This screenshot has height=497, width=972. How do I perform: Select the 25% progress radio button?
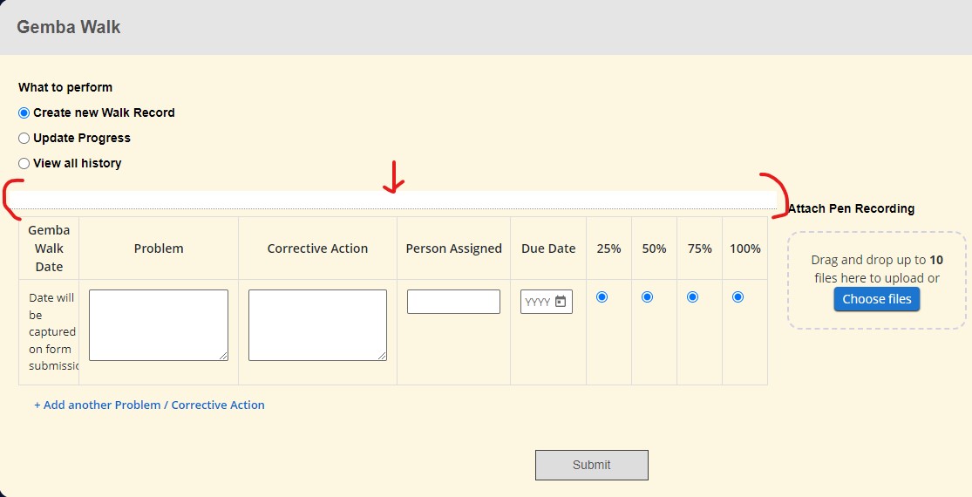click(602, 297)
